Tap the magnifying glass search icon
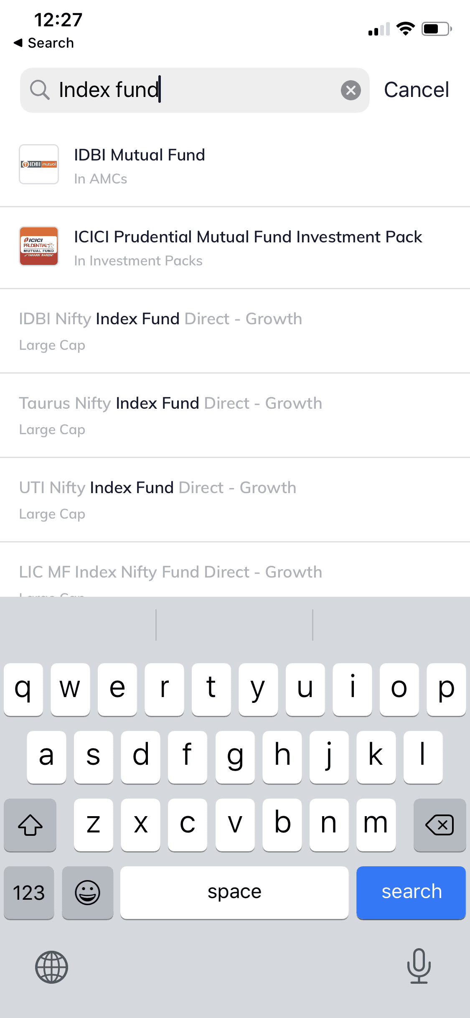The image size is (470, 1018). pyautogui.click(x=40, y=90)
